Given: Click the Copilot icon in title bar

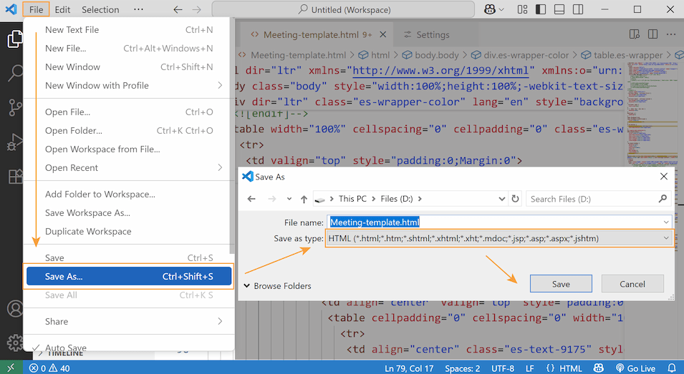Looking at the screenshot, I should click(x=490, y=9).
